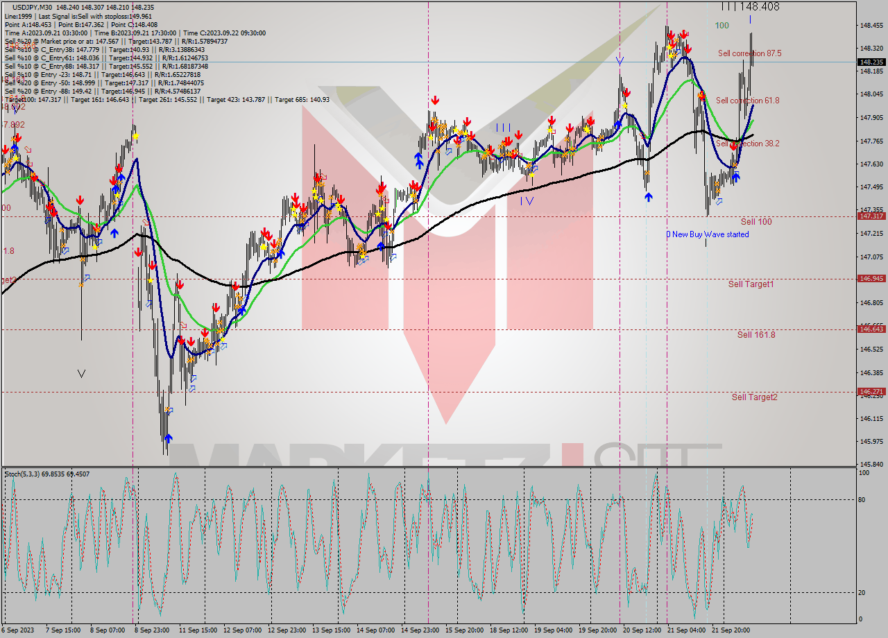Viewport: 888px width, 638px height.
Task: Click the '13 Sep 15:00' time label
Action: (332, 630)
